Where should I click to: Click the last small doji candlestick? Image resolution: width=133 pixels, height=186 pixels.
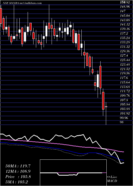pyautogui.click(x=106, y=107)
